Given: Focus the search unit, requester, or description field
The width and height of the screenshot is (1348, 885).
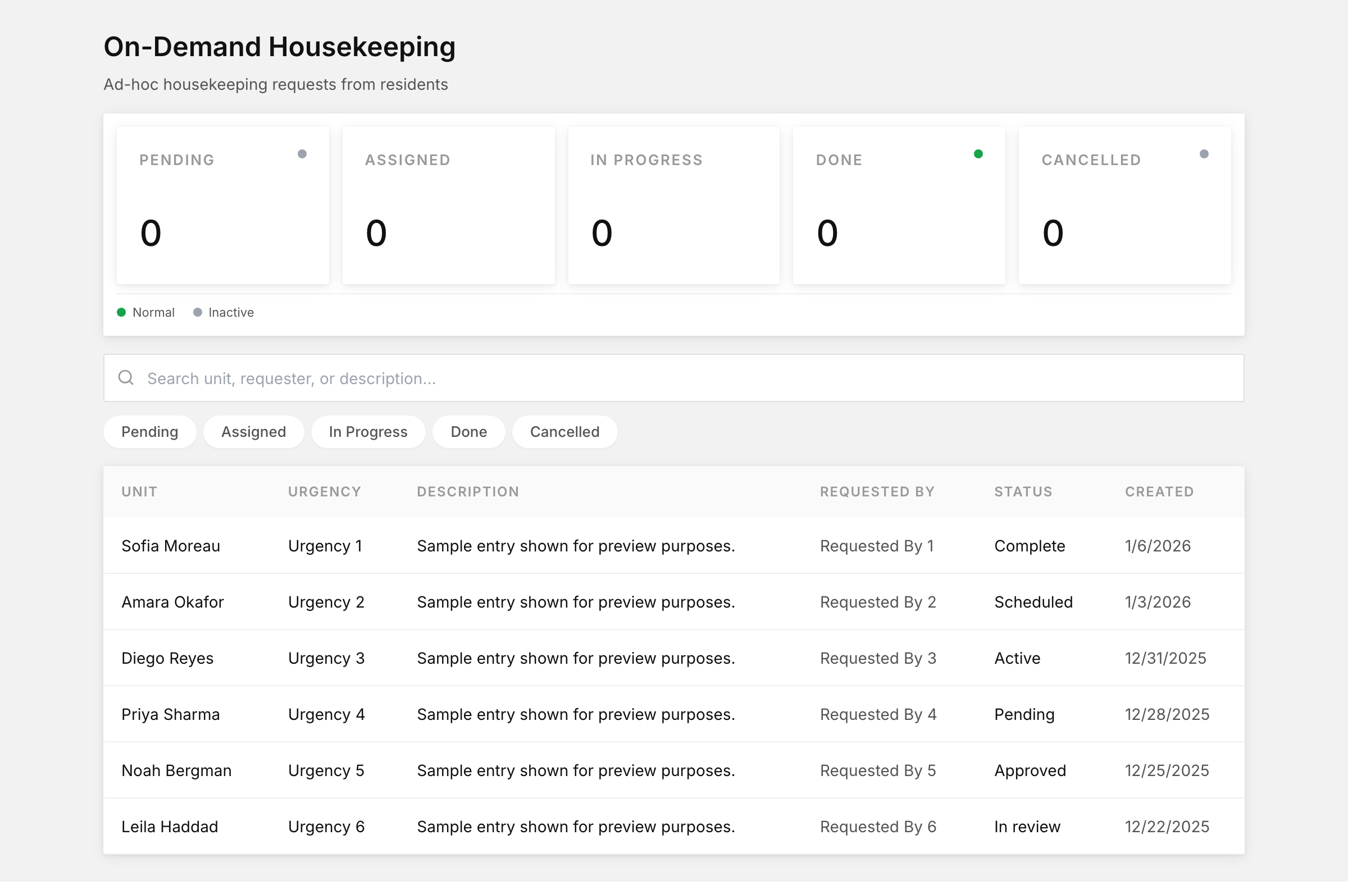Looking at the screenshot, I should click(x=675, y=379).
